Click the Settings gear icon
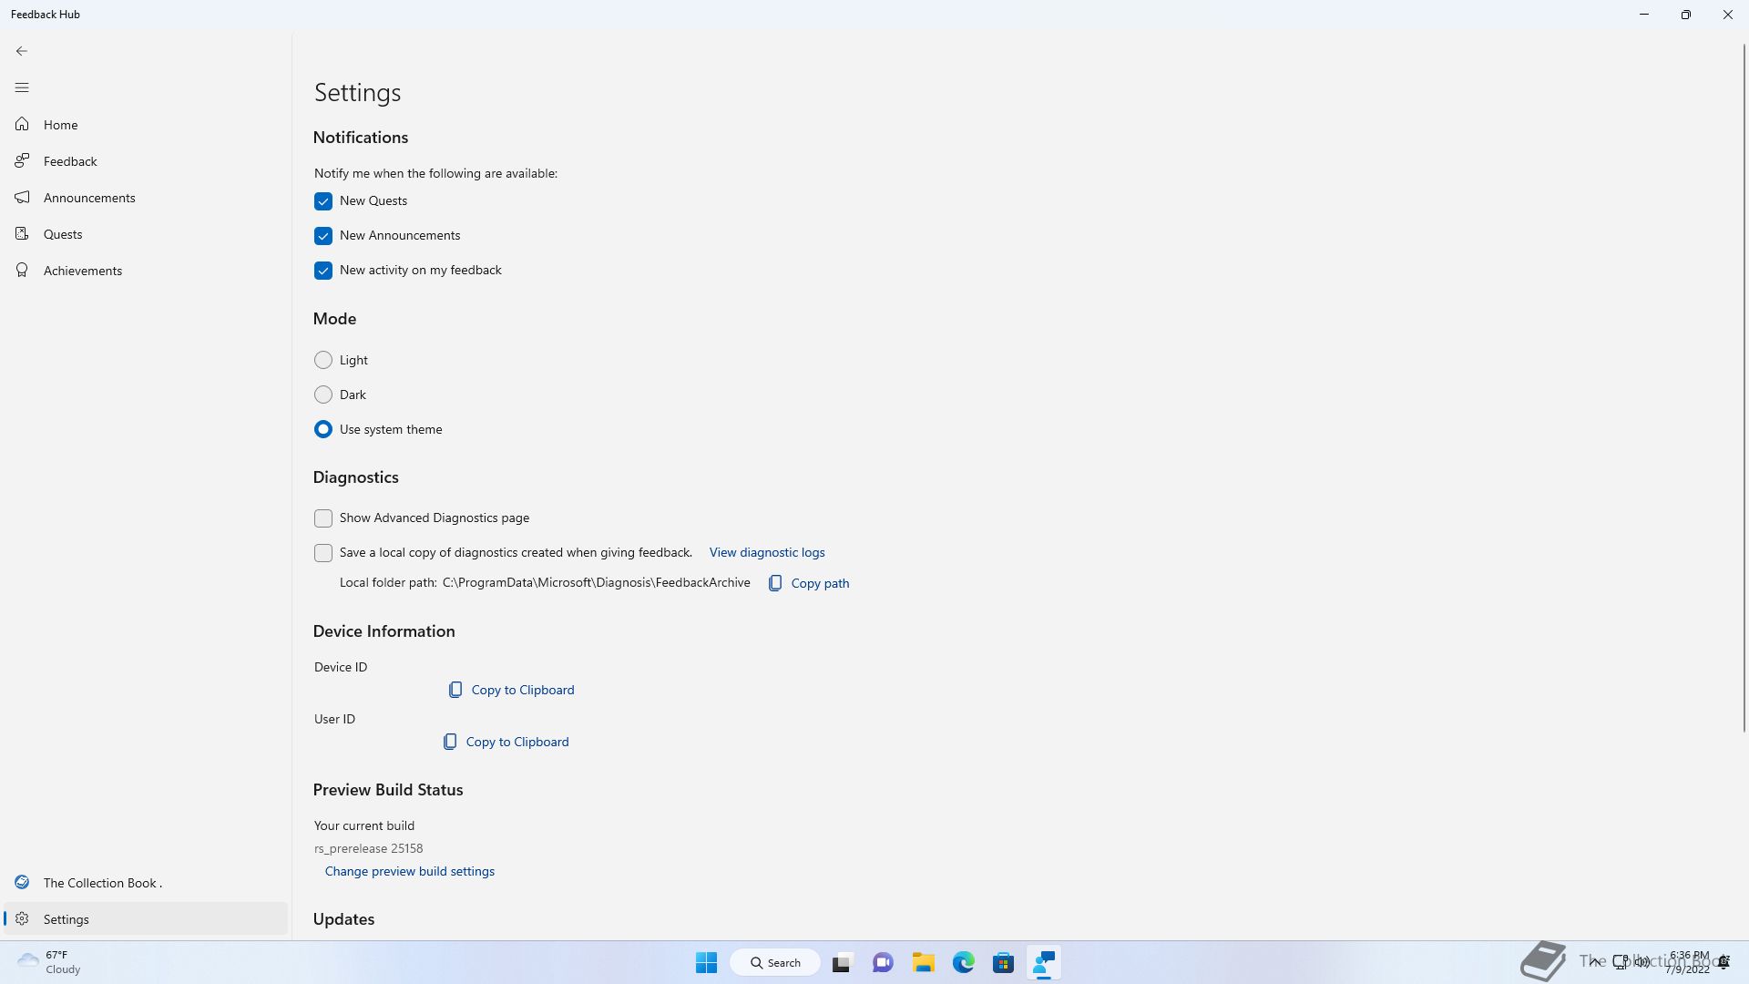The image size is (1749, 984). (x=22, y=918)
